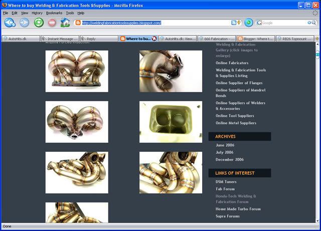Switch to the 'AutoHits.dk: View...' tab
The image size is (321, 231).
[178, 39]
